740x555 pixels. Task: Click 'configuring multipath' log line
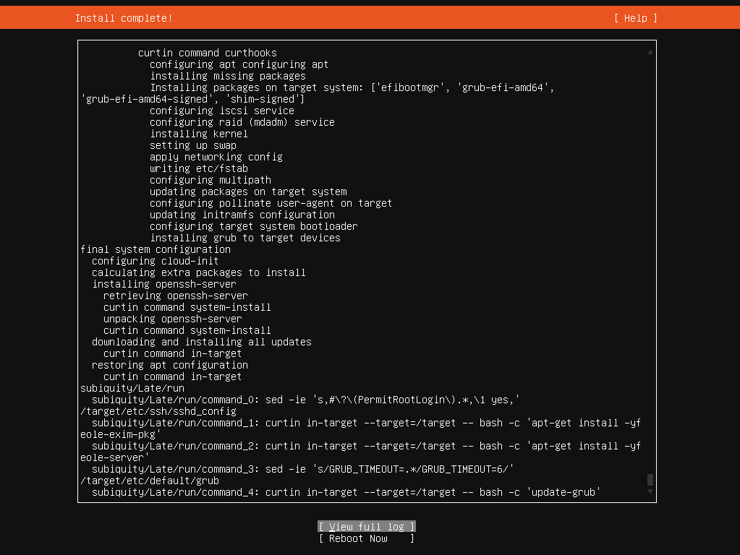click(x=210, y=180)
